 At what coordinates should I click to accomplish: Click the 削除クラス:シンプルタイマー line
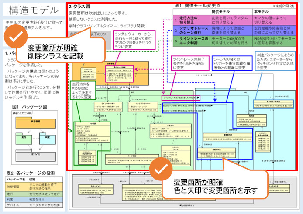click(107, 26)
